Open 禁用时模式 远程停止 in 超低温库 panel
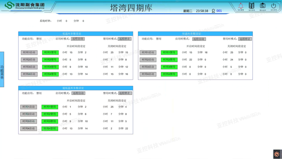Viewport: 282px width, 159px height. click(x=125, y=93)
